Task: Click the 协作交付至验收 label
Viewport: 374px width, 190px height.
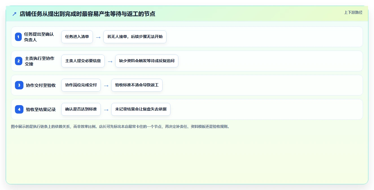Action: 41,85
